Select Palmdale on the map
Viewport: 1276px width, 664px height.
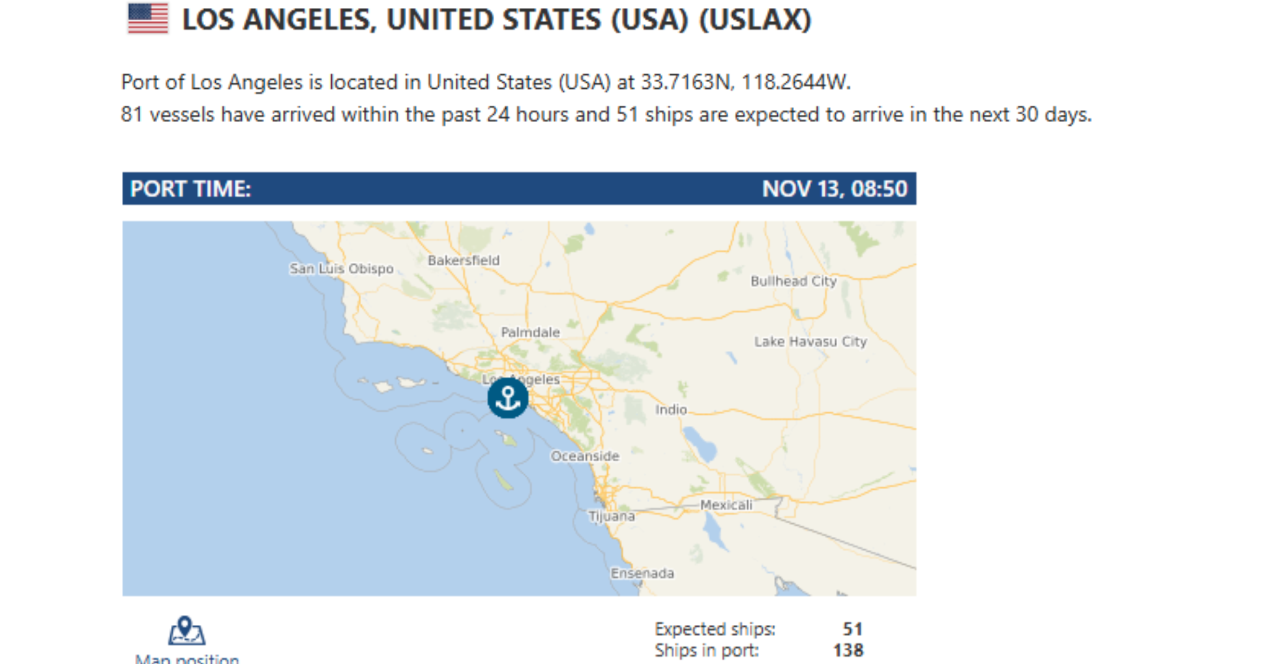(530, 332)
